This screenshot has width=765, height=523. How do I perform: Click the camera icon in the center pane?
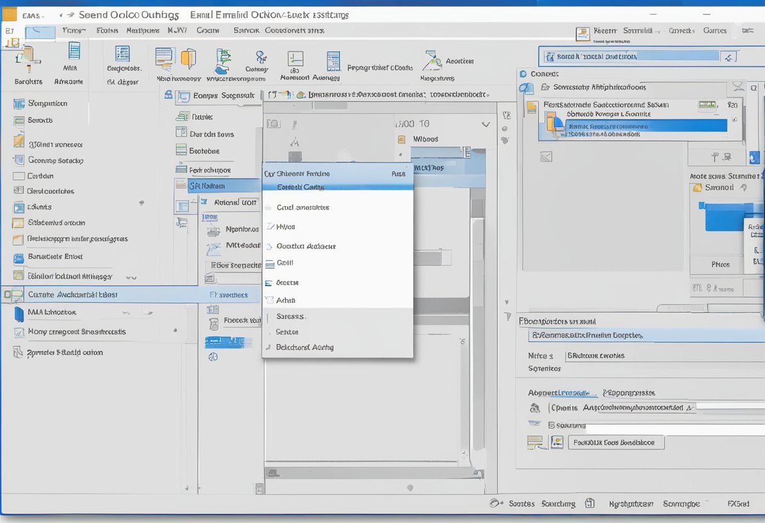[x=273, y=124]
